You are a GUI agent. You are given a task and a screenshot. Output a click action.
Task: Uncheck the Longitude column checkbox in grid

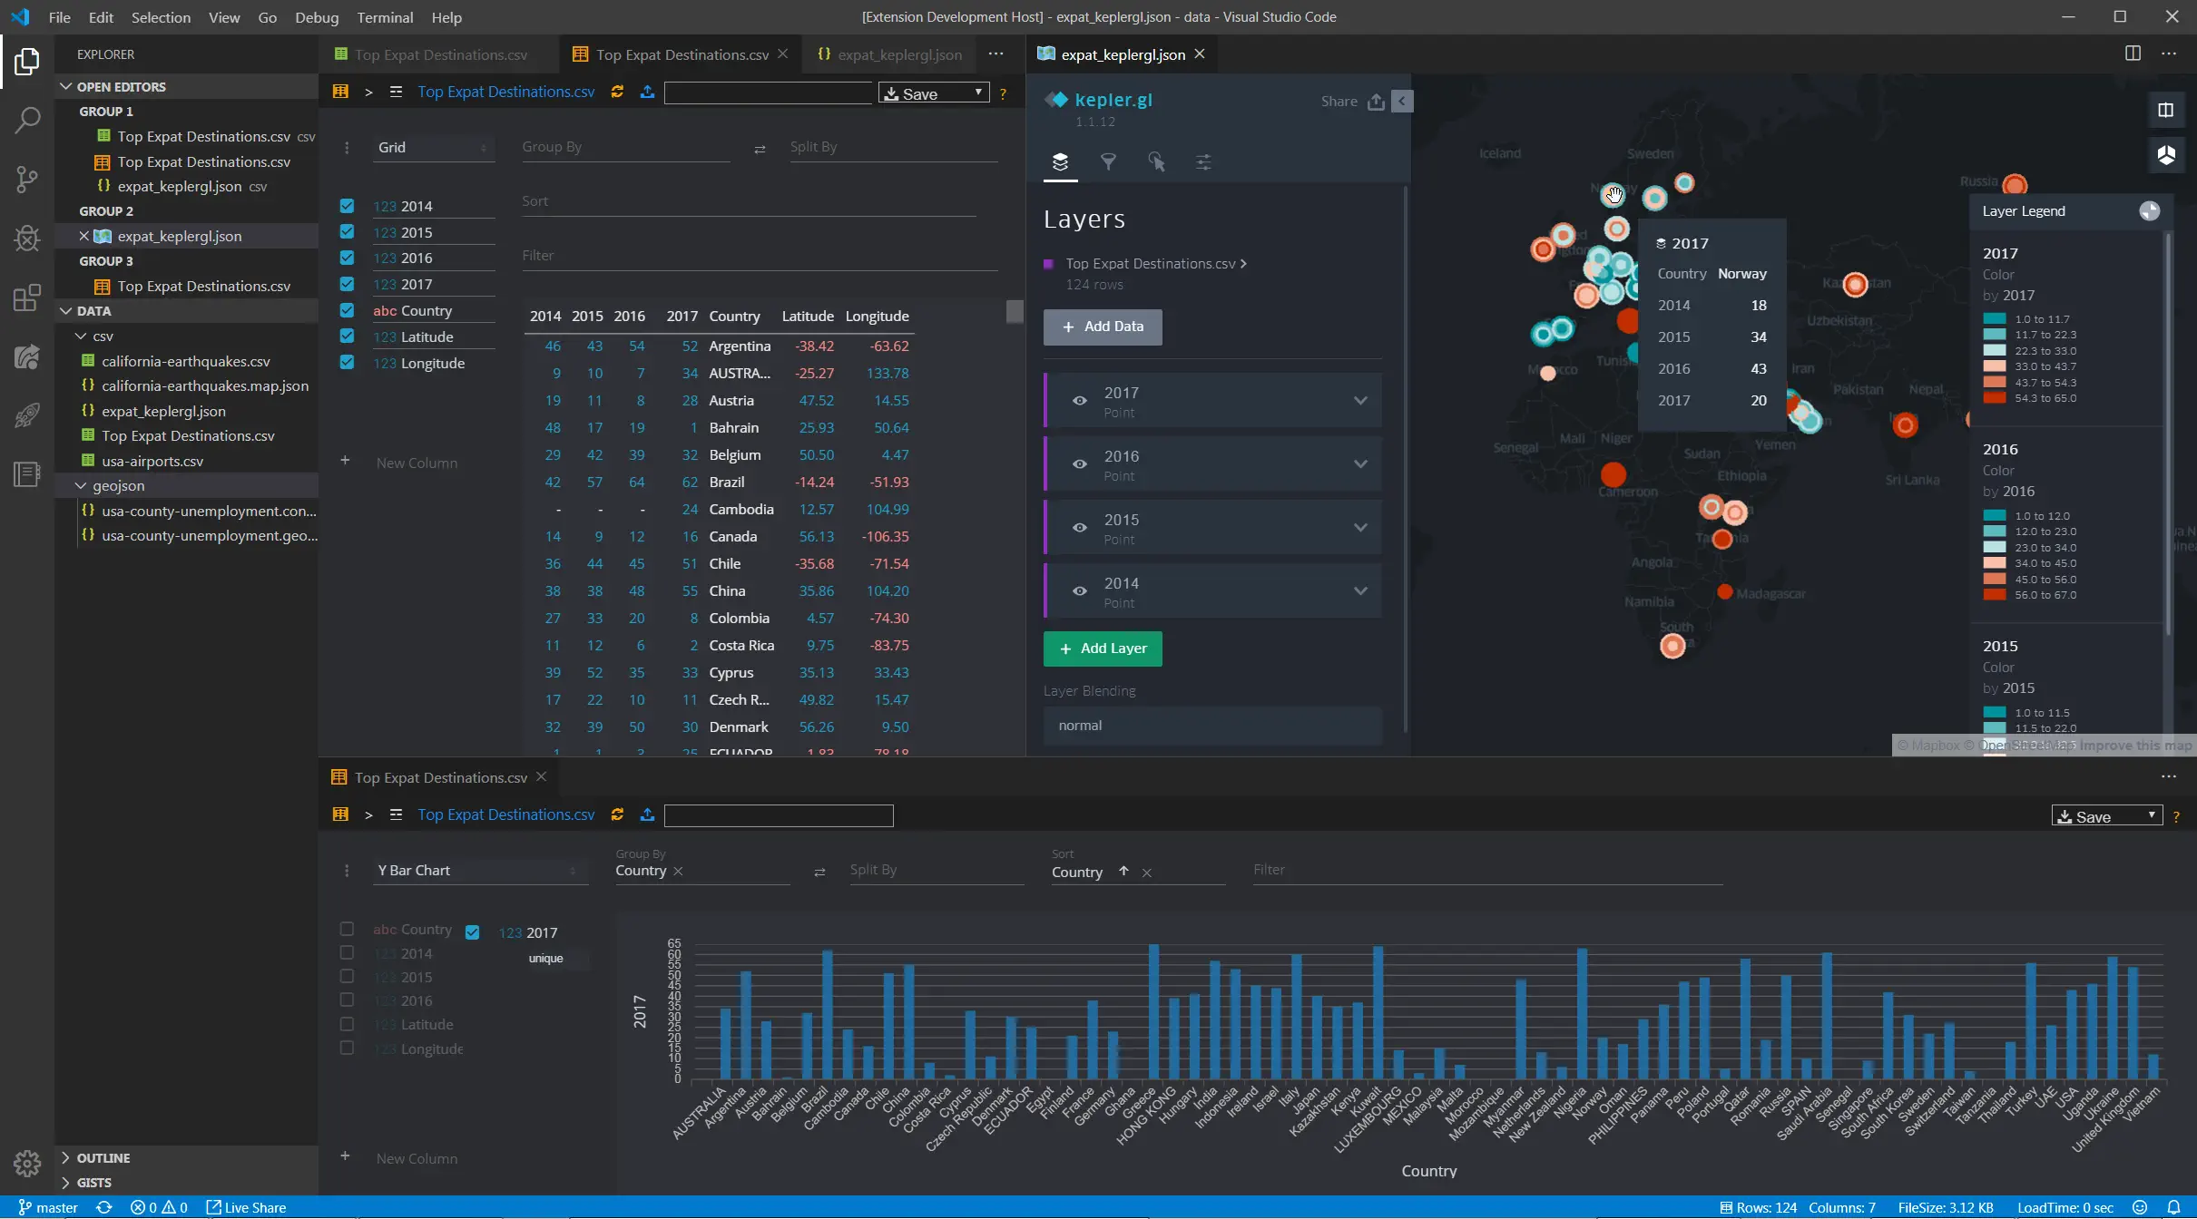[347, 363]
